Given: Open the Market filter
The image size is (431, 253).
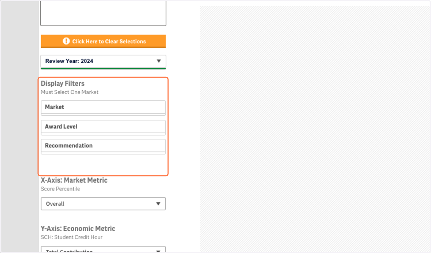Looking at the screenshot, I should [x=103, y=107].
